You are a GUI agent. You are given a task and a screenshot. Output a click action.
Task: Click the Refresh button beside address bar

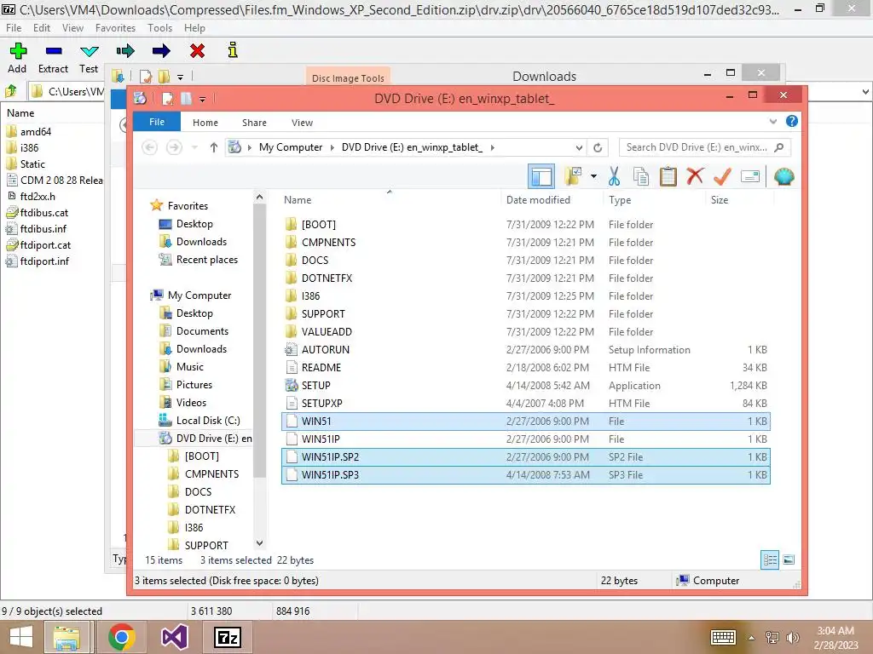tap(598, 147)
